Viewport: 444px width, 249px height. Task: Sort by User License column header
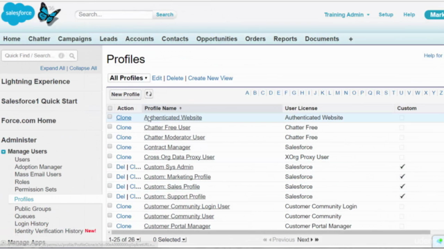click(x=301, y=108)
